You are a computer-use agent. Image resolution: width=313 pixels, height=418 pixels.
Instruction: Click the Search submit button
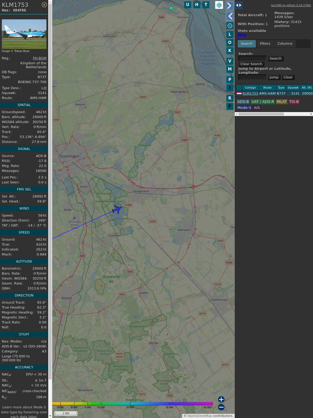pyautogui.click(x=275, y=59)
